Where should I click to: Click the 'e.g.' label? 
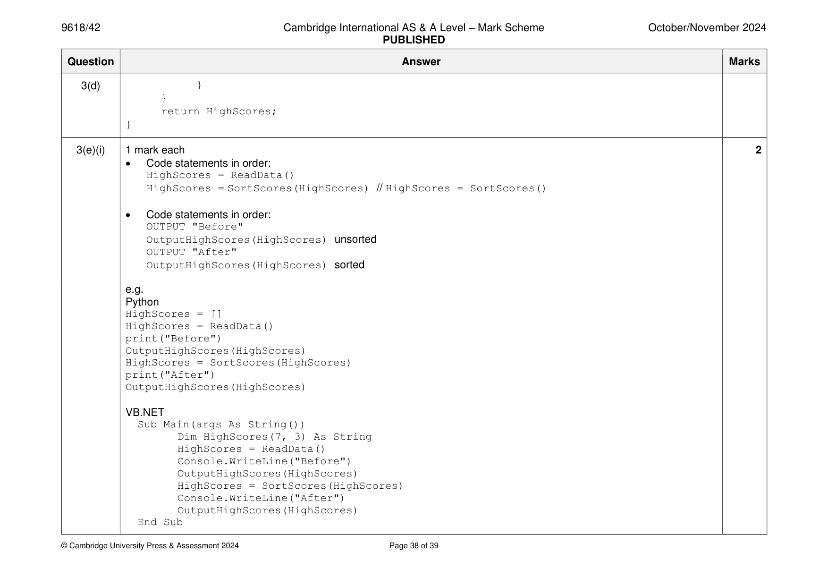point(134,289)
